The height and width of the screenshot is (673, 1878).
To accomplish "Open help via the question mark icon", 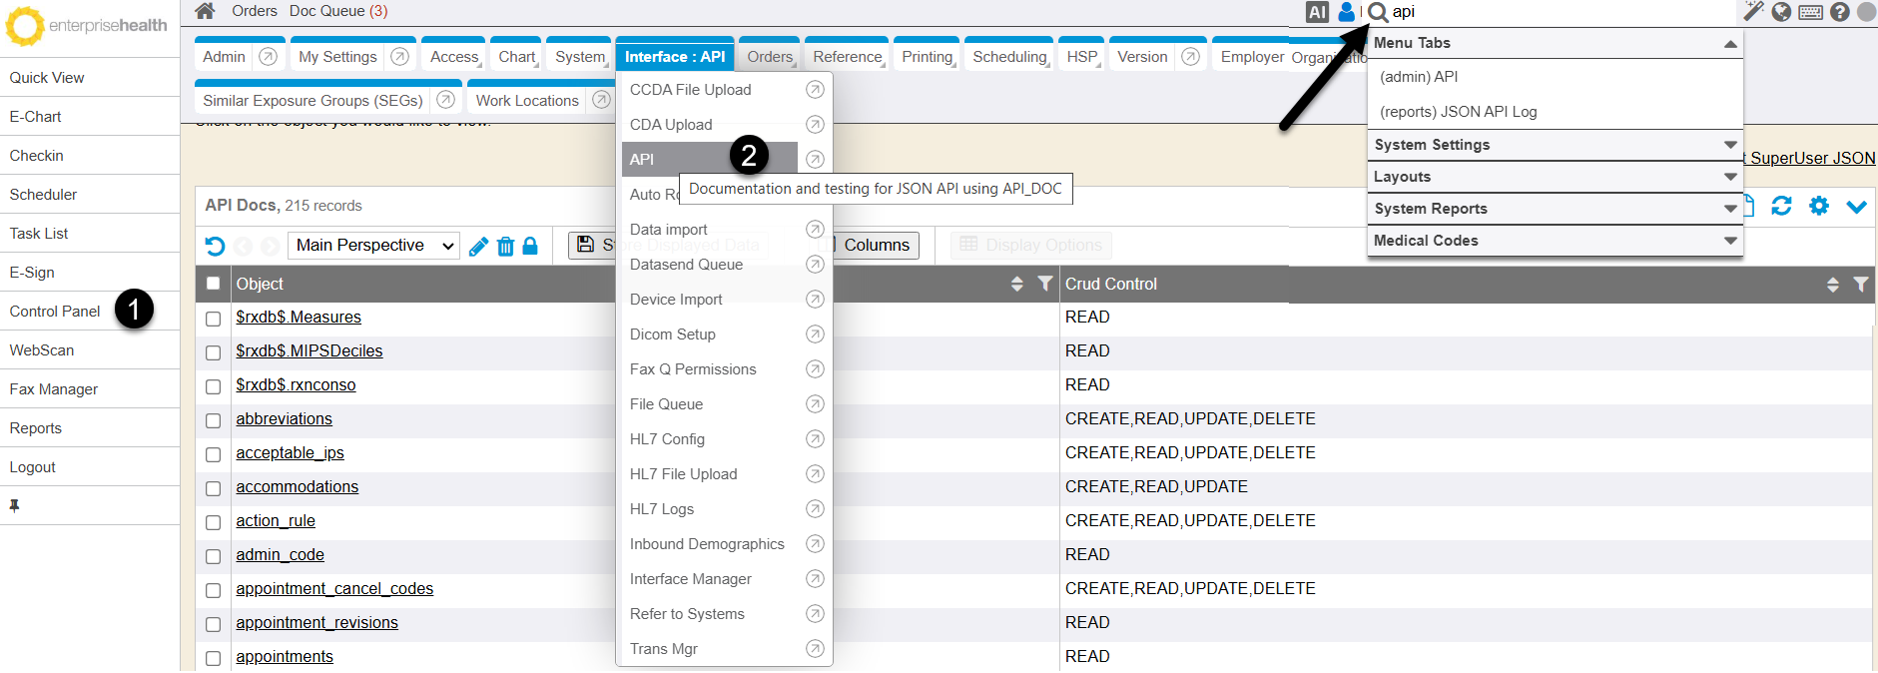I will [x=1839, y=12].
